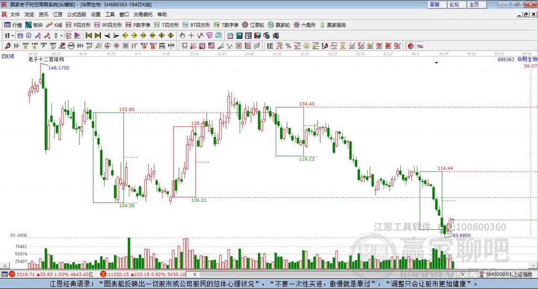This screenshot has height=289, width=538.
Task: Open the 9P四方形 tool
Action: (x=108, y=25)
